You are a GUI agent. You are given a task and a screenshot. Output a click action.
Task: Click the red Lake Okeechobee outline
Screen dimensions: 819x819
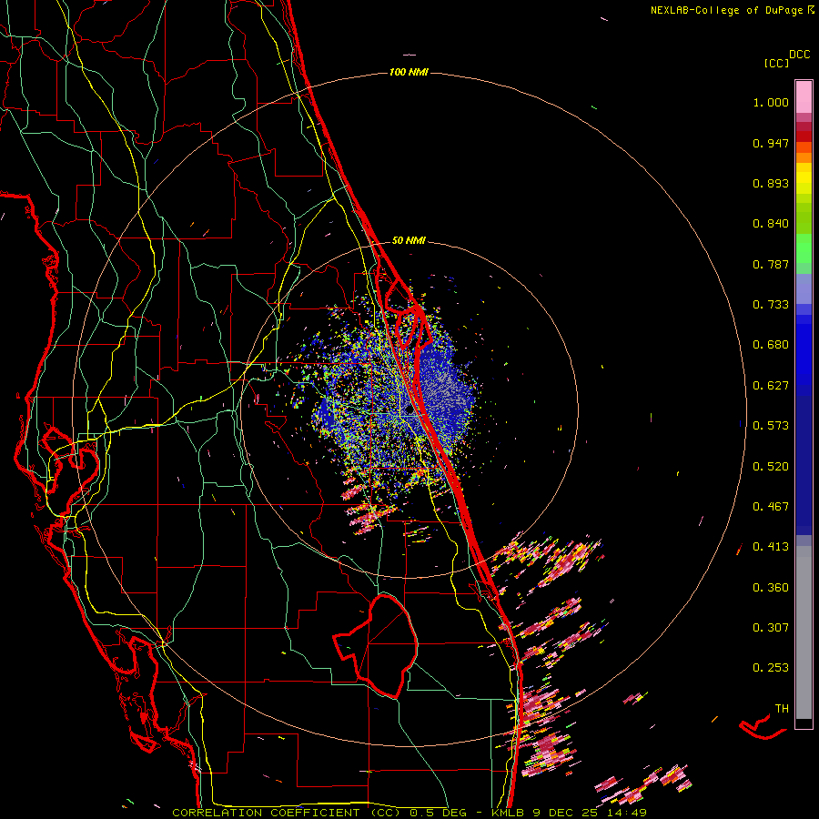tap(377, 645)
